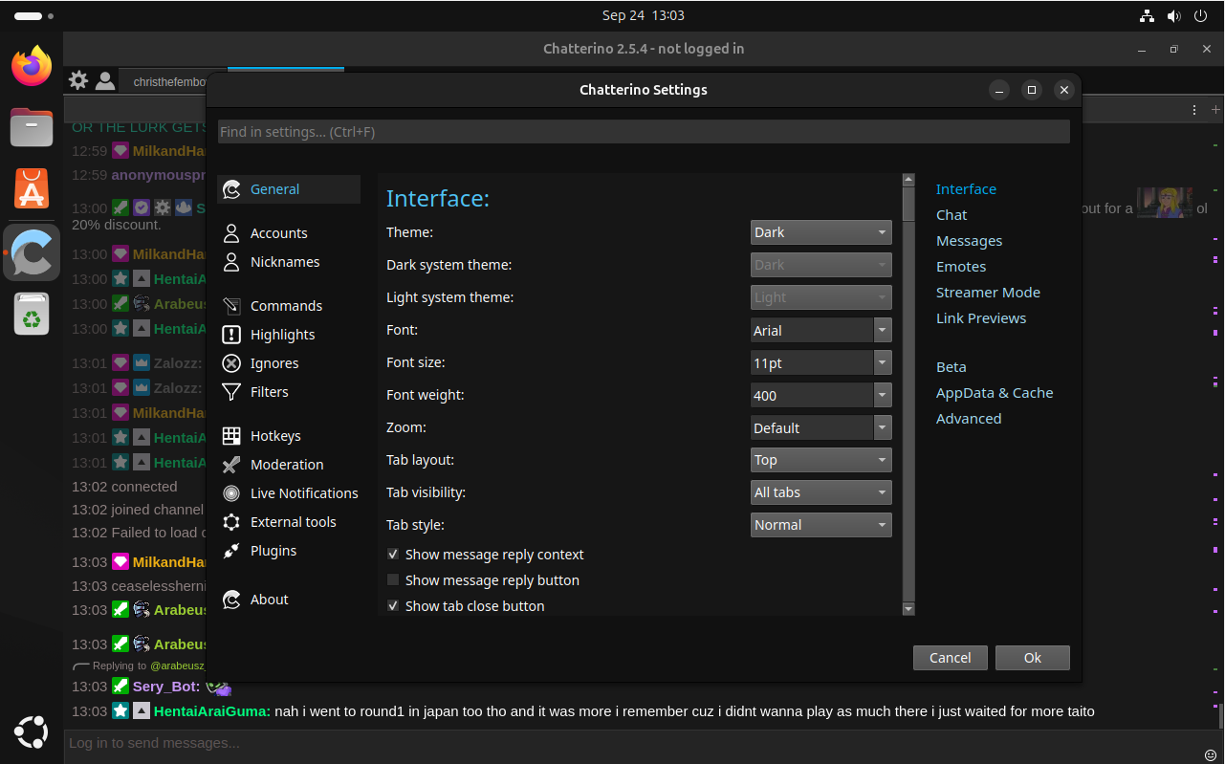Expand the Font size dropdown
The image size is (1225, 764).
(881, 362)
